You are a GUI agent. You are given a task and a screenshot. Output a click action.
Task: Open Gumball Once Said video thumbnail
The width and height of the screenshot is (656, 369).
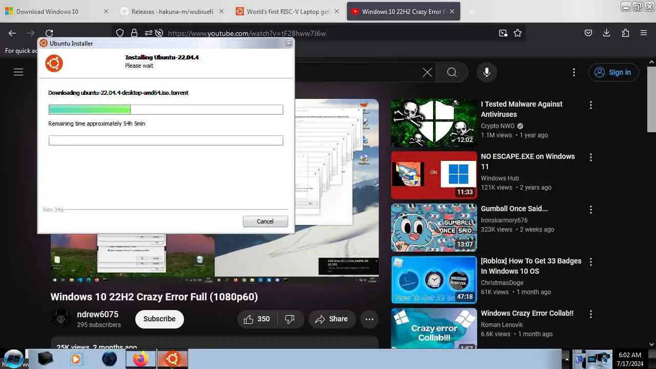pos(434,228)
